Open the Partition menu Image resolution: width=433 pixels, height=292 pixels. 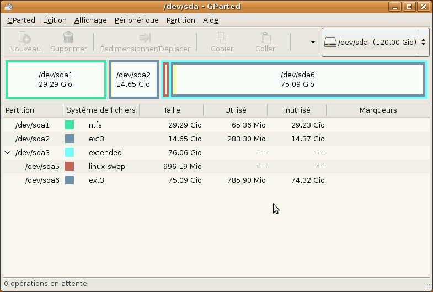180,20
